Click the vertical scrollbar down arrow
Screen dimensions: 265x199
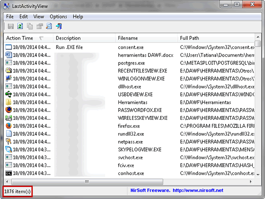tap(258, 175)
